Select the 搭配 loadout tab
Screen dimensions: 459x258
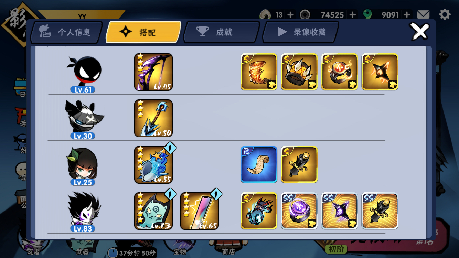(x=143, y=32)
